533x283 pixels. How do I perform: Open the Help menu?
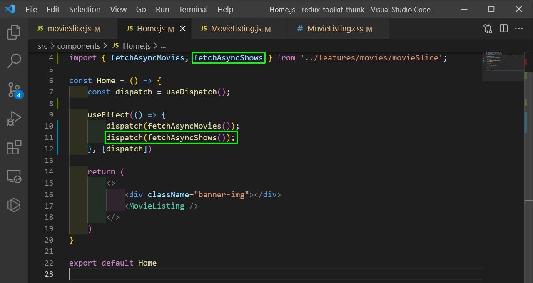(225, 9)
